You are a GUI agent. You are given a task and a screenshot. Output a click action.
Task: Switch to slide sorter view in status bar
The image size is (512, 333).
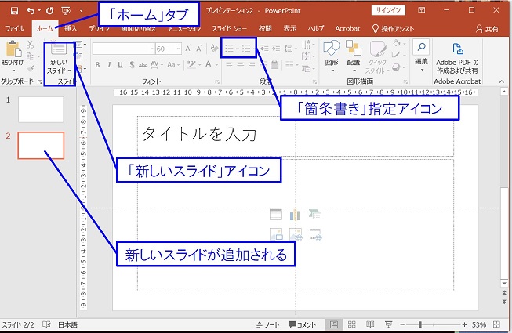(351, 324)
